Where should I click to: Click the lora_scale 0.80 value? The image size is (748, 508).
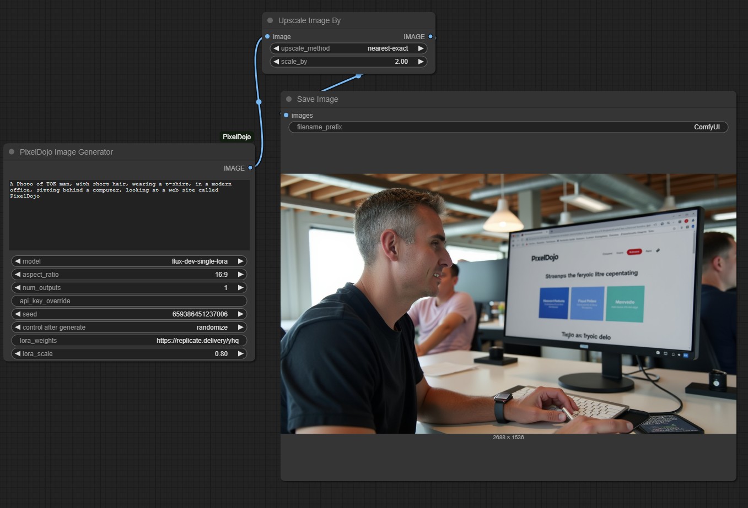click(x=221, y=354)
